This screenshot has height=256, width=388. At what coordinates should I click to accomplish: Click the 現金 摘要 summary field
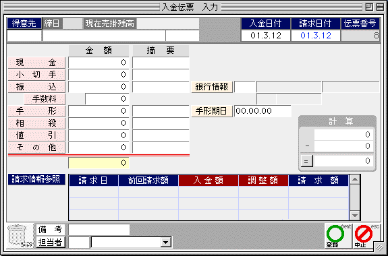[x=161, y=63]
